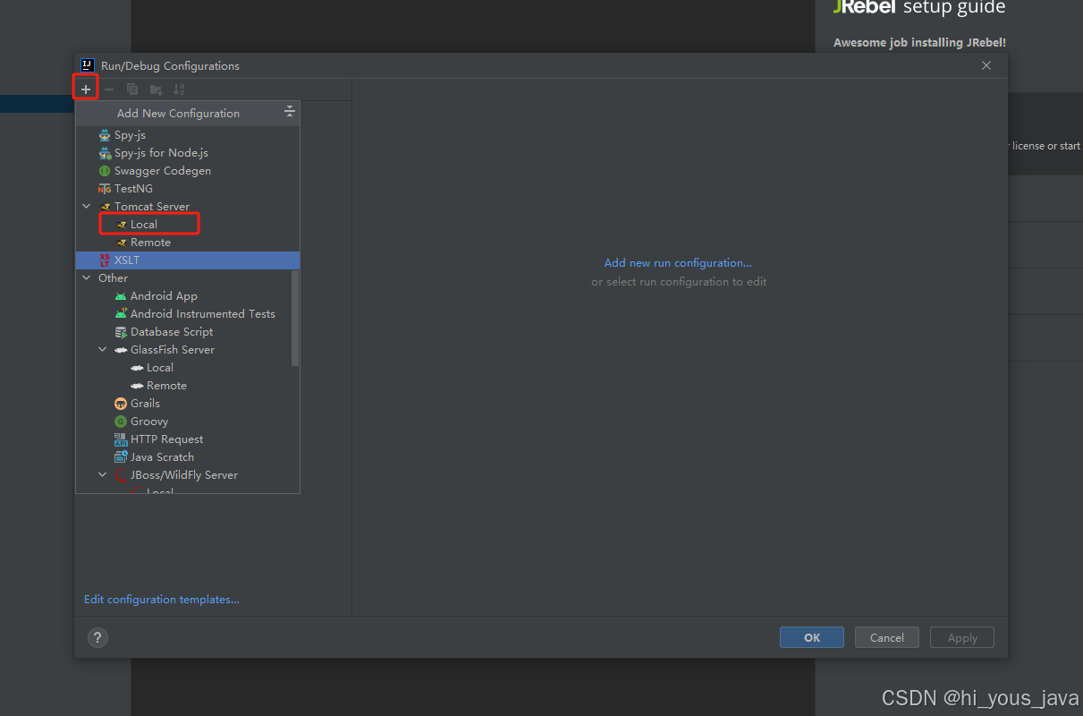
Task: Click the Remove Configuration minus icon
Action: (109, 89)
